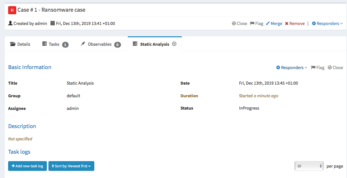Image resolution: width=347 pixels, height=178 pixels.
Task: Open the Sort by: Newest first dropdown
Action: (x=71, y=166)
